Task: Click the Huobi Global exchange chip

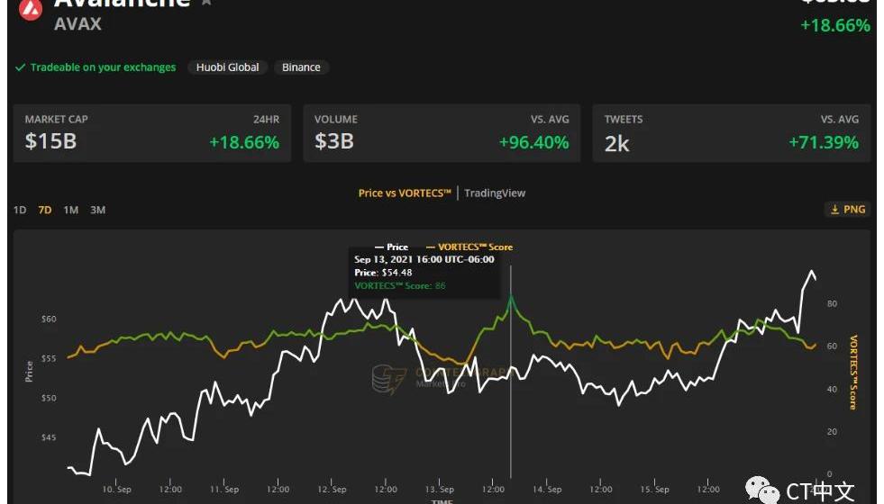Action: (x=228, y=67)
